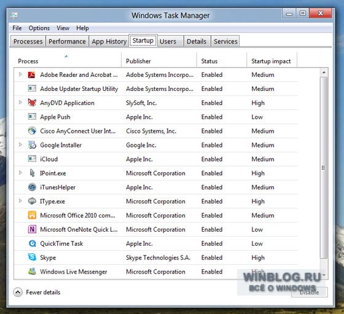Switch to the Details tab
Image resolution: width=344 pixels, height=314 pixels.
pyautogui.click(x=197, y=41)
